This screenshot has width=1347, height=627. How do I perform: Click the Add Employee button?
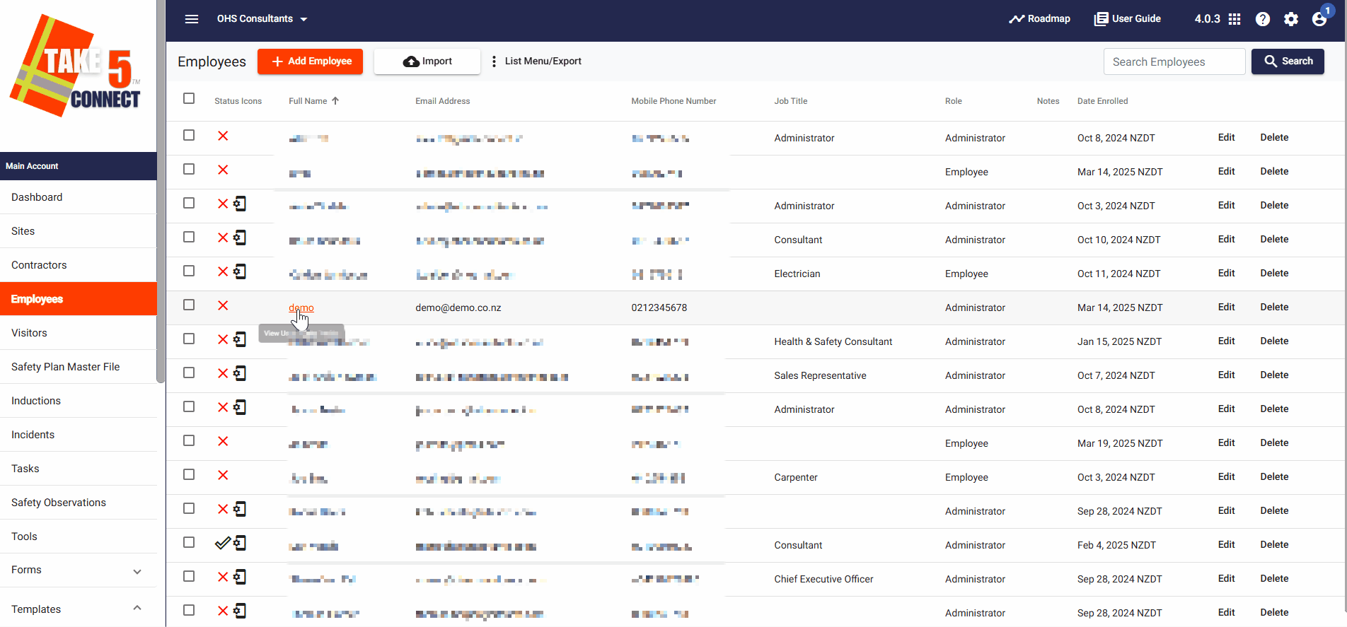[310, 61]
